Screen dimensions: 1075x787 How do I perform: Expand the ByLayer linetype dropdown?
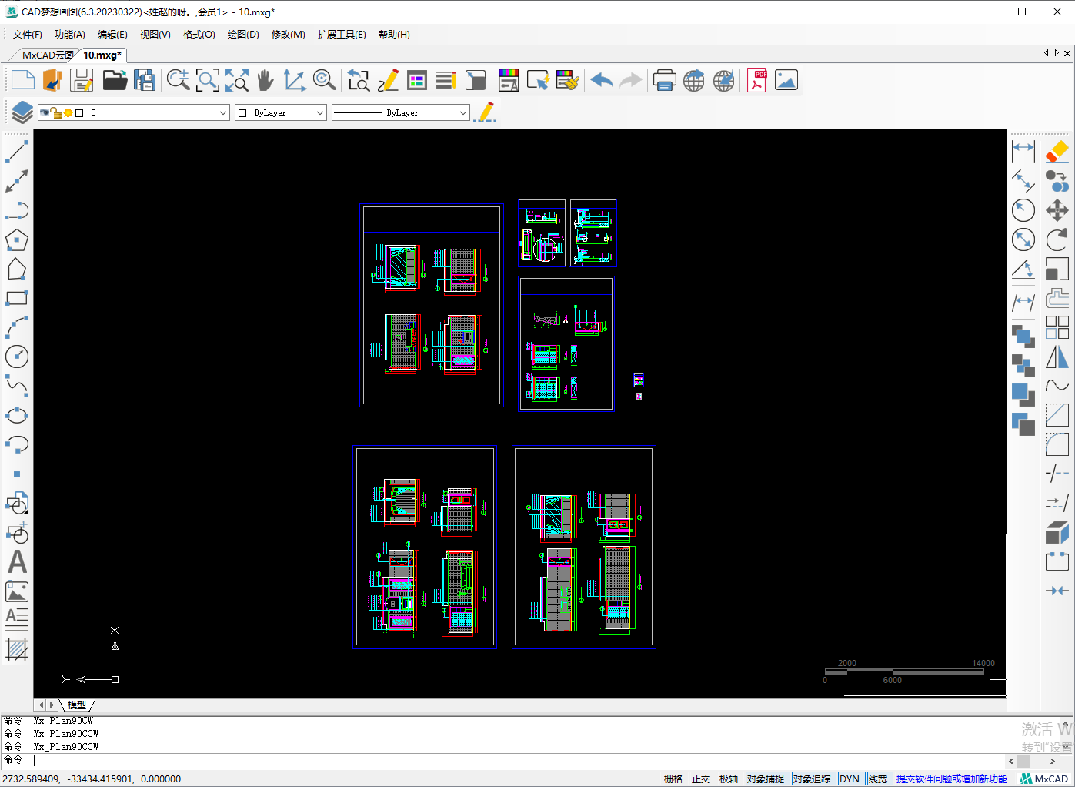point(462,112)
